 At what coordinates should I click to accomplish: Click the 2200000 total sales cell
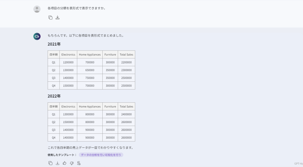[126, 63]
